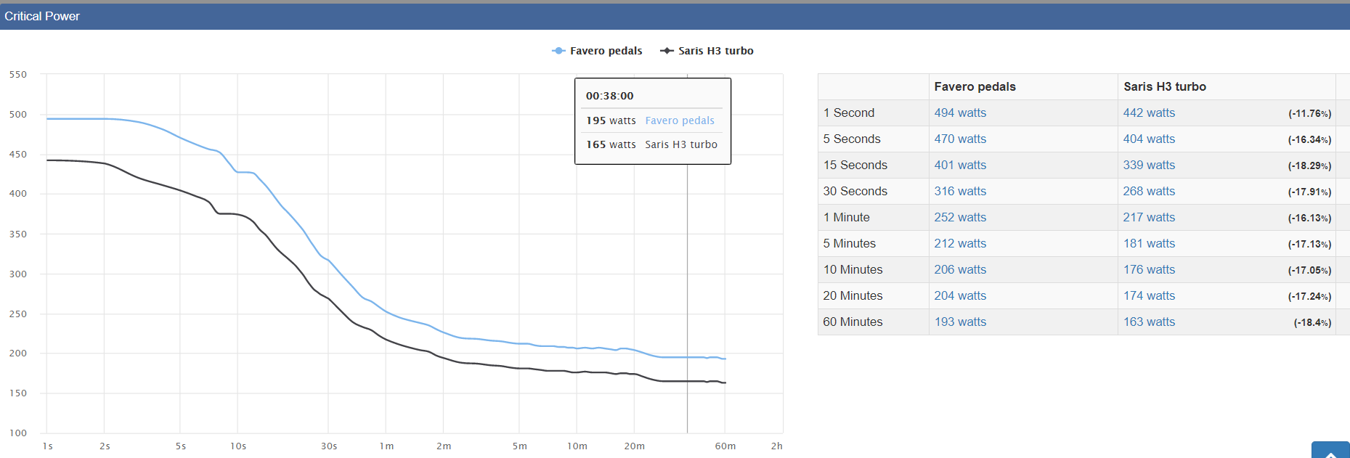Open Favero 15 Seconds 401 watts link

coord(960,165)
